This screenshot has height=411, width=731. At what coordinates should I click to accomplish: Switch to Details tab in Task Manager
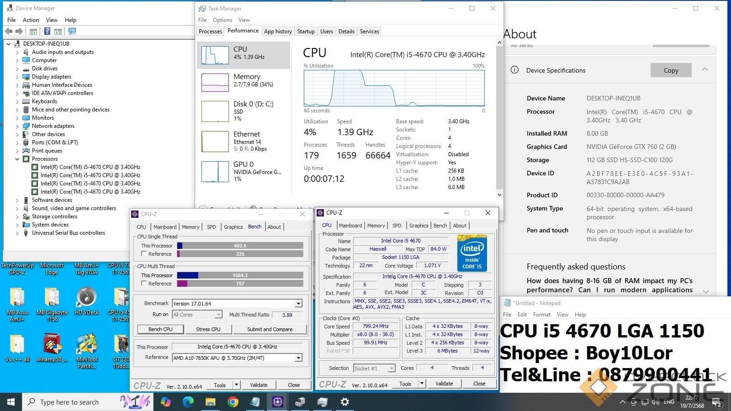tap(346, 32)
